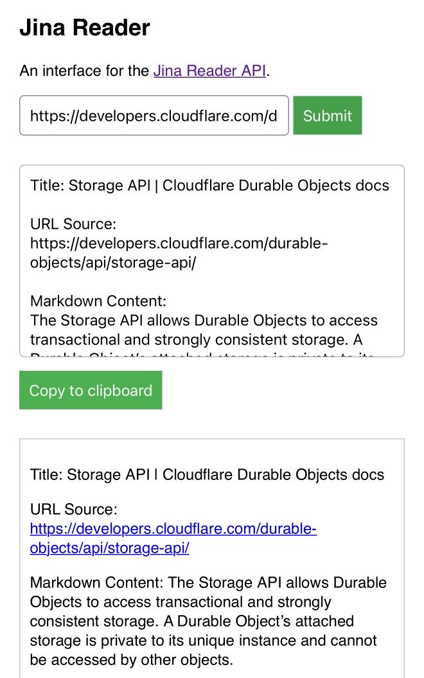Click 'consistent storage. A Durable Object's attached' preview line
The height and width of the screenshot is (678, 424).
(x=193, y=621)
